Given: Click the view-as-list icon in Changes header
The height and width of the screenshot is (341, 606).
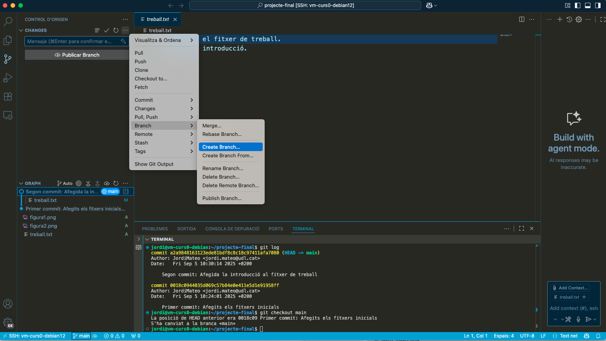Looking at the screenshot, I should pyautogui.click(x=97, y=30).
